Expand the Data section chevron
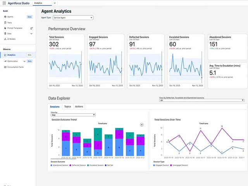Screen dimensions: 248x186 (x=31, y=34)
